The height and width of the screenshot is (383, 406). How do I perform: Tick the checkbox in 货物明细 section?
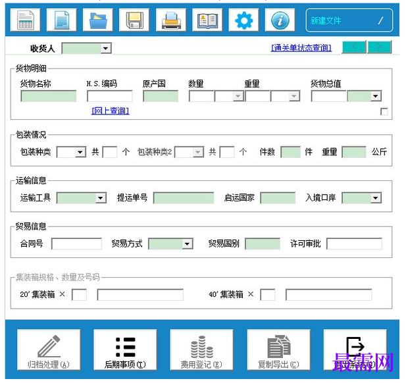click(x=384, y=112)
